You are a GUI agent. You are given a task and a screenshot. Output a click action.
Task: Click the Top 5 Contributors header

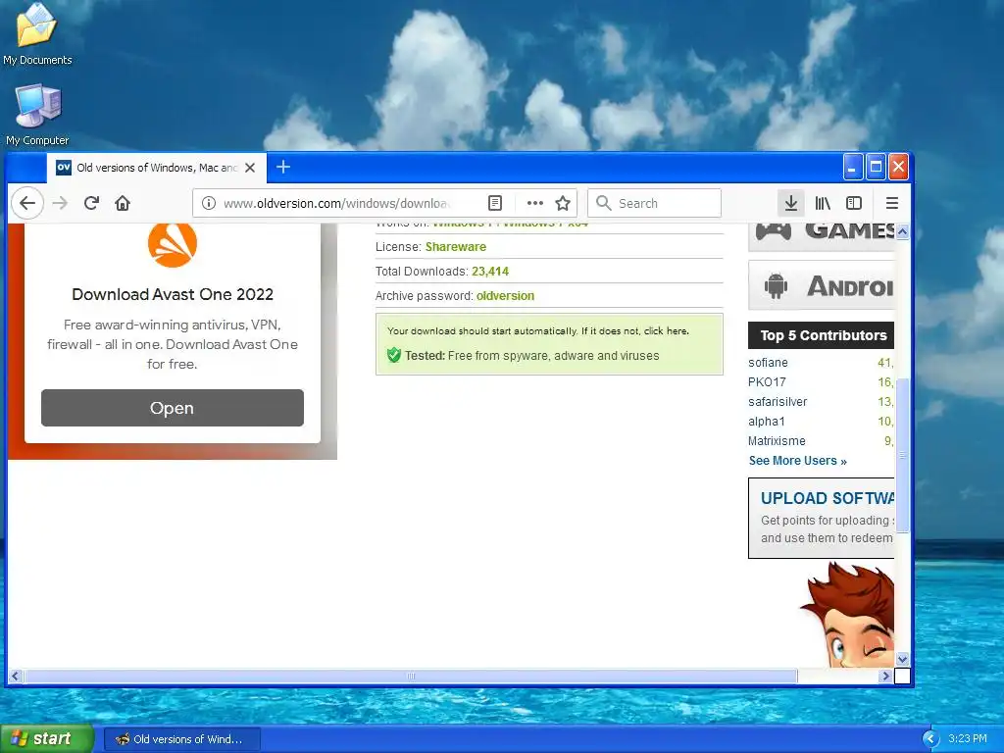point(822,335)
